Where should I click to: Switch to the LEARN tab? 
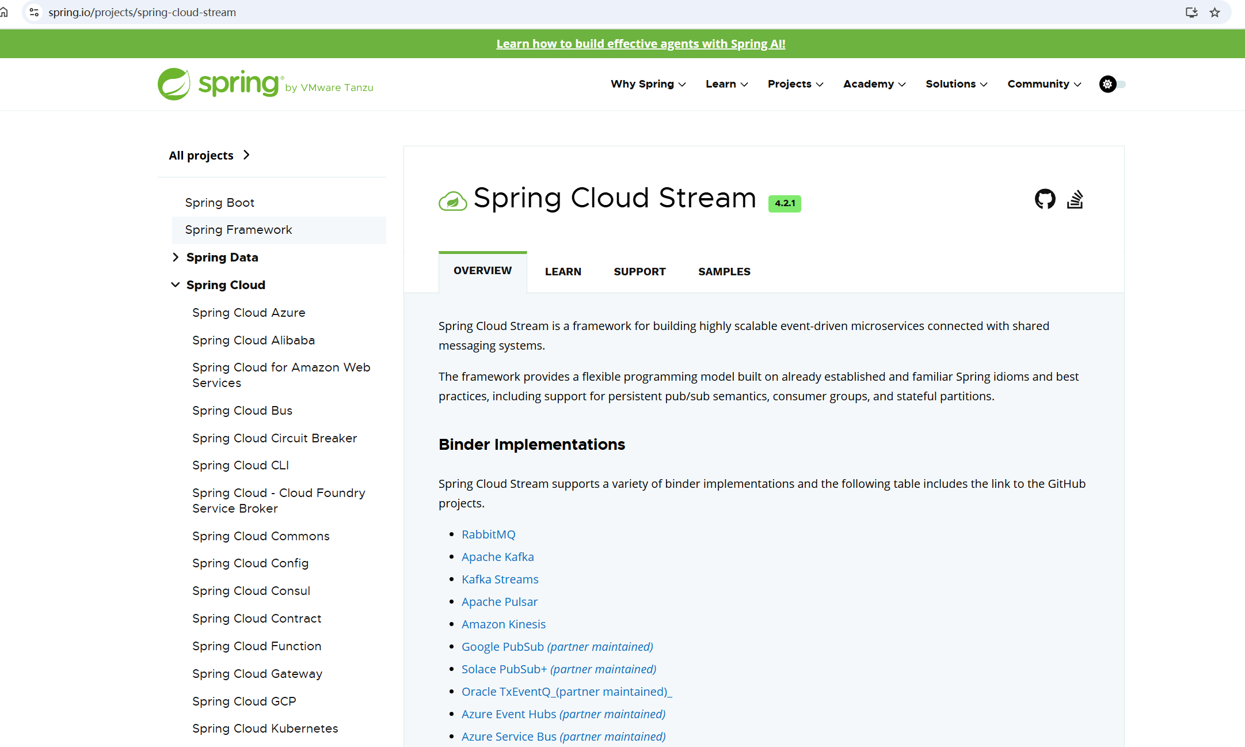(563, 272)
